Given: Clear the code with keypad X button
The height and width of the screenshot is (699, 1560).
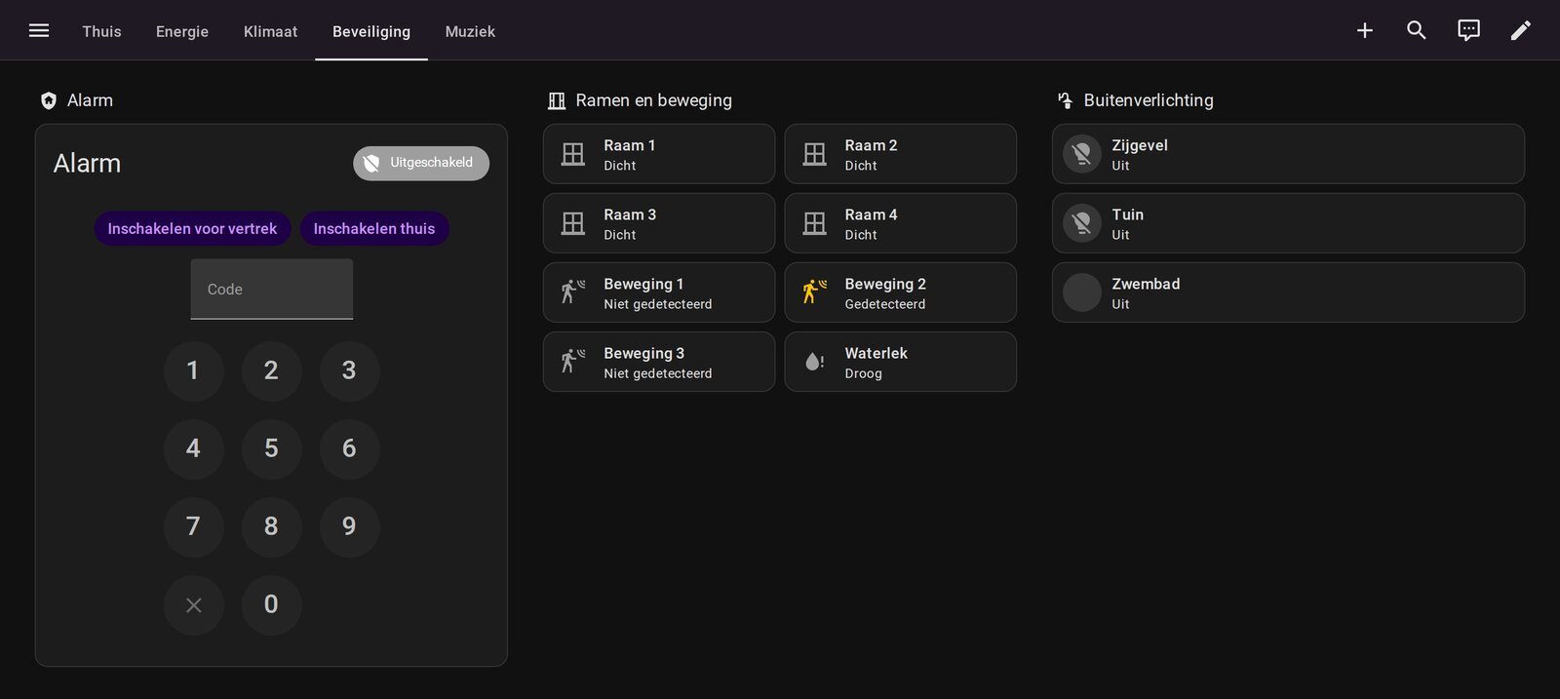Looking at the screenshot, I should [x=193, y=604].
